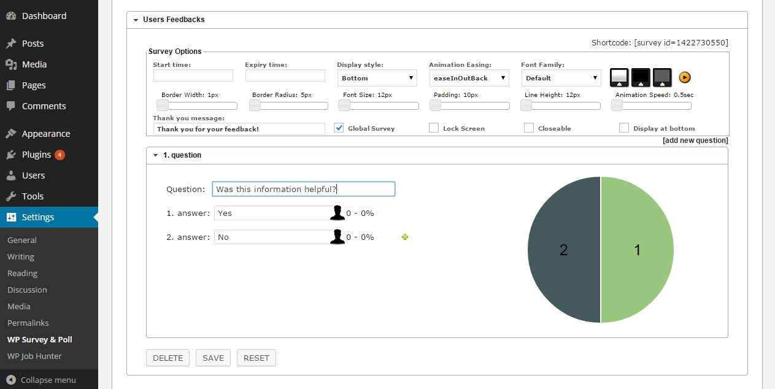Open Reading settings submenu
Screen dimensions: 775x389
click(x=23, y=273)
